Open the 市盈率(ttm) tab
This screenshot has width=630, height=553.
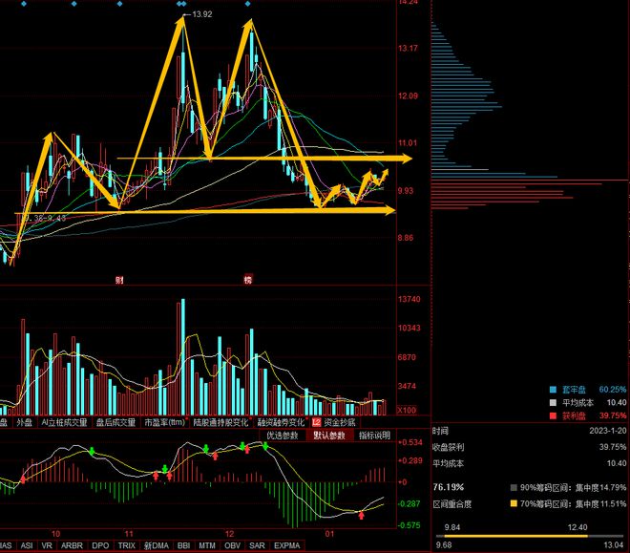(x=165, y=422)
